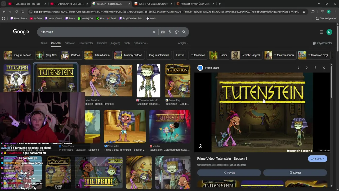
Task: Open the Chrome home page button
Action: (23, 12)
